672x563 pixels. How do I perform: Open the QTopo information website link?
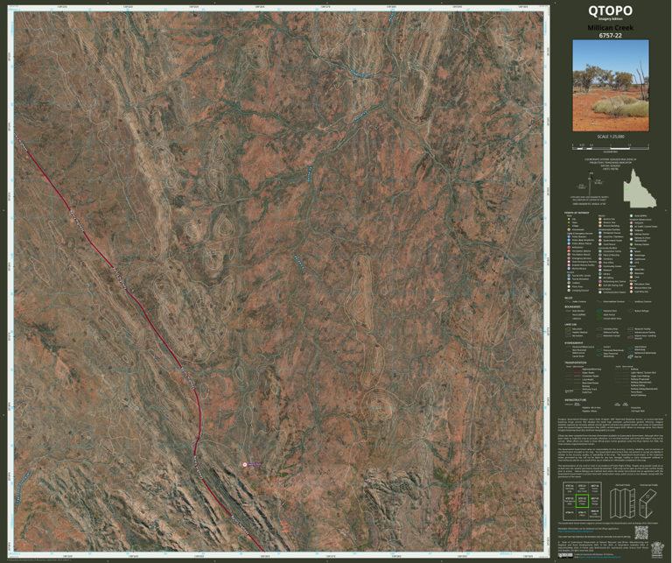tap(577, 531)
